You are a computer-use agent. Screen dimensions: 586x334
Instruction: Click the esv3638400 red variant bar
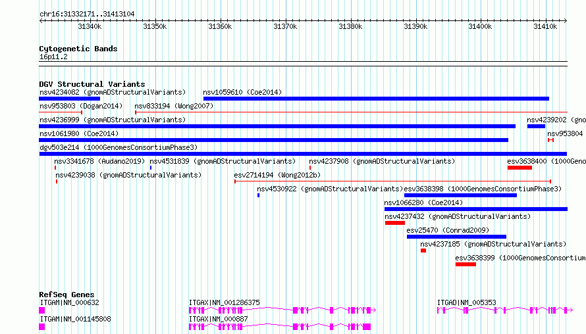tap(520, 168)
